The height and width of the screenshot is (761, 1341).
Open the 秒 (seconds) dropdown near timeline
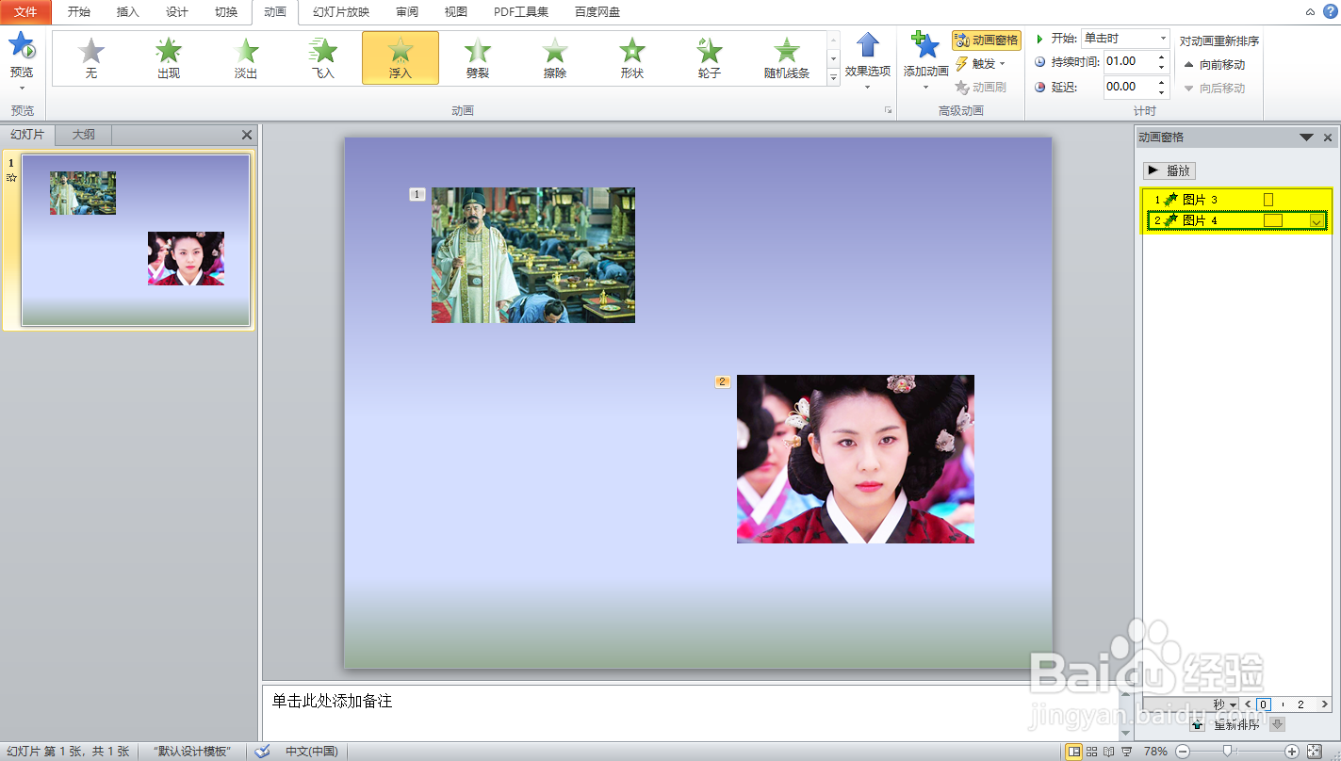tap(1225, 704)
